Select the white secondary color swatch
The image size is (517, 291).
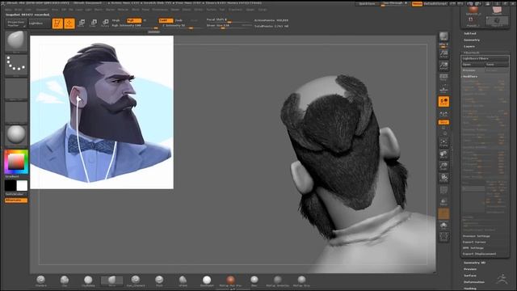coord(22,185)
